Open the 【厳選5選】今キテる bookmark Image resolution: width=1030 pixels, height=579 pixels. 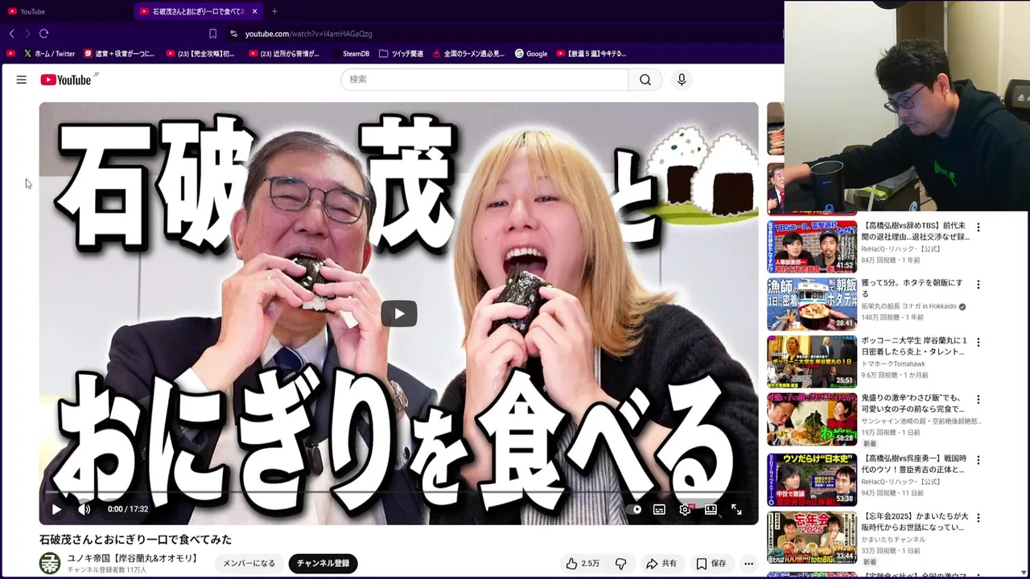[591, 54]
